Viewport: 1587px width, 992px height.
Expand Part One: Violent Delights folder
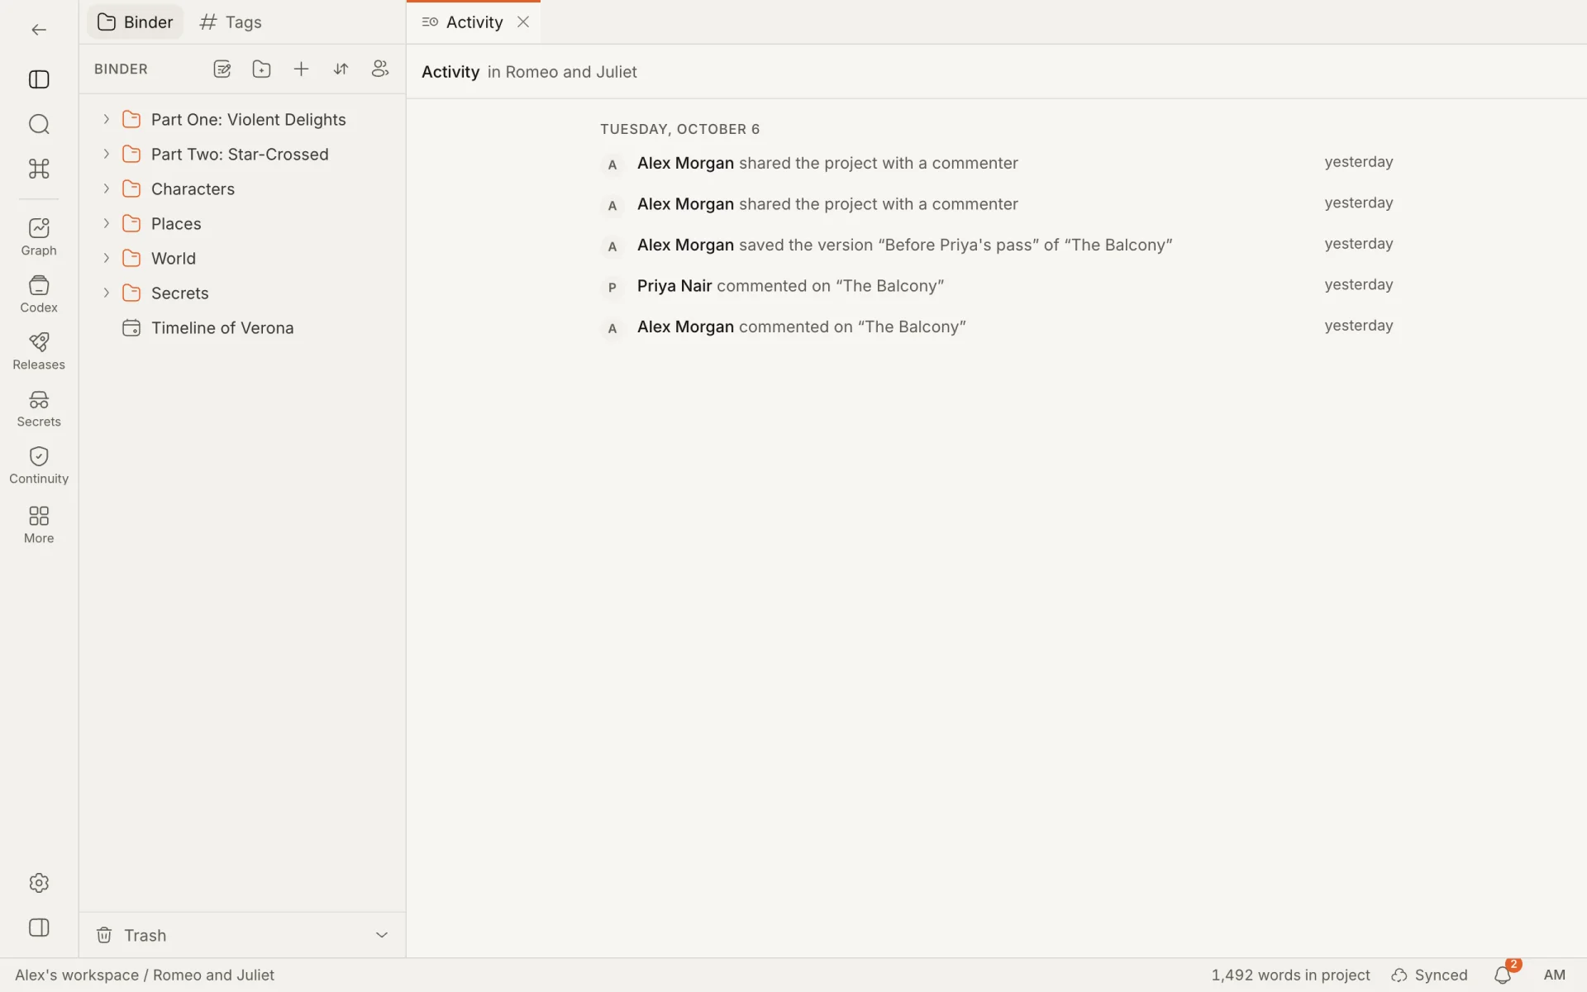tap(106, 119)
